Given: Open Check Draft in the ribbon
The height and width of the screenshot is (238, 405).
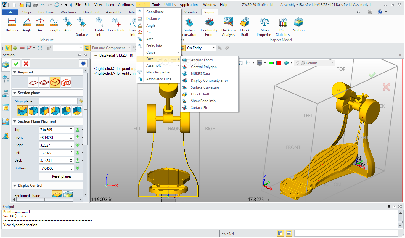Looking at the screenshot, I should [245, 27].
